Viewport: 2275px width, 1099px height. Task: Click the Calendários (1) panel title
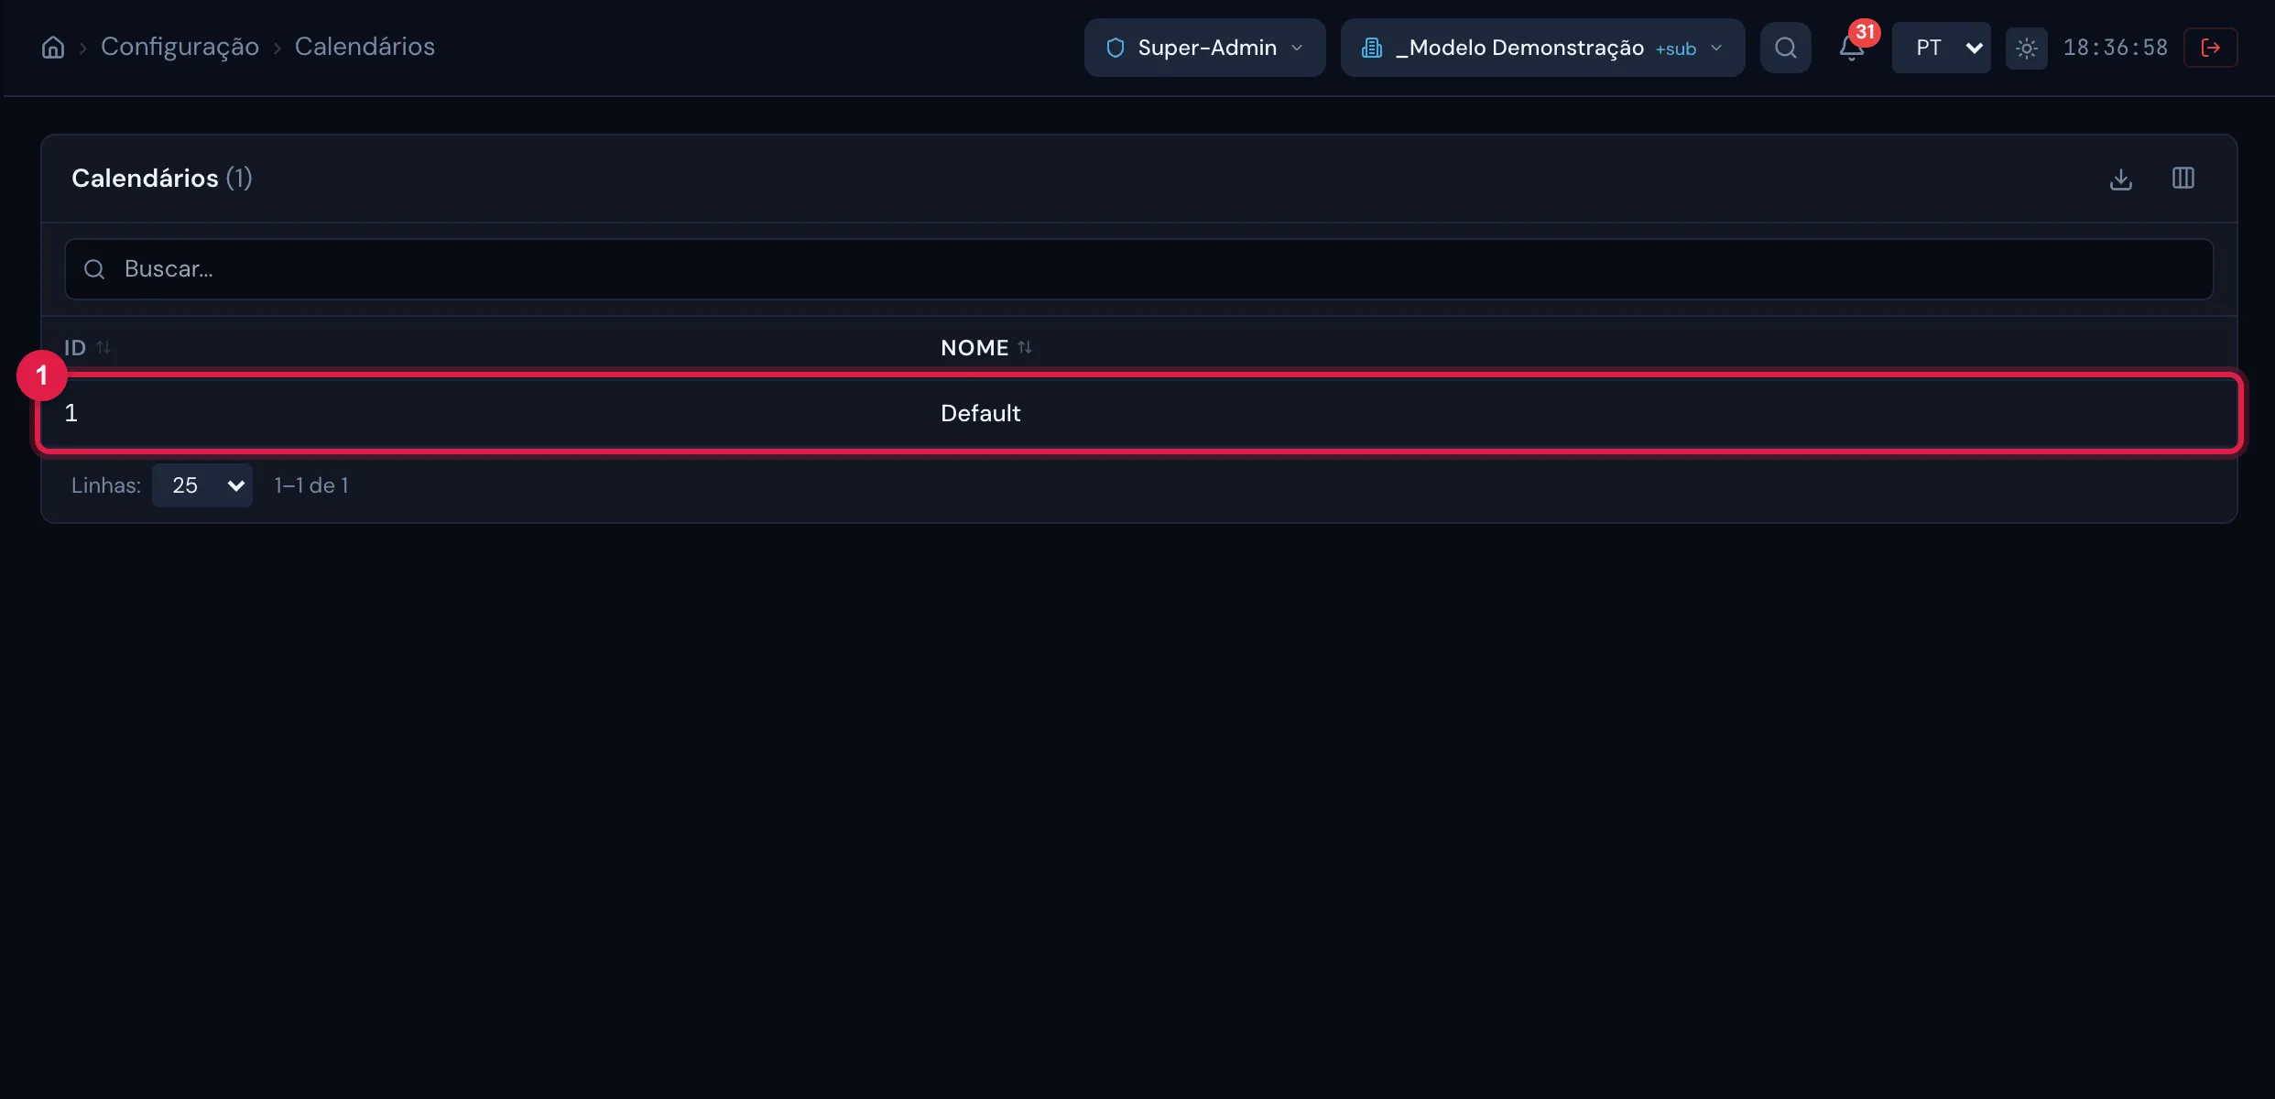(162, 179)
